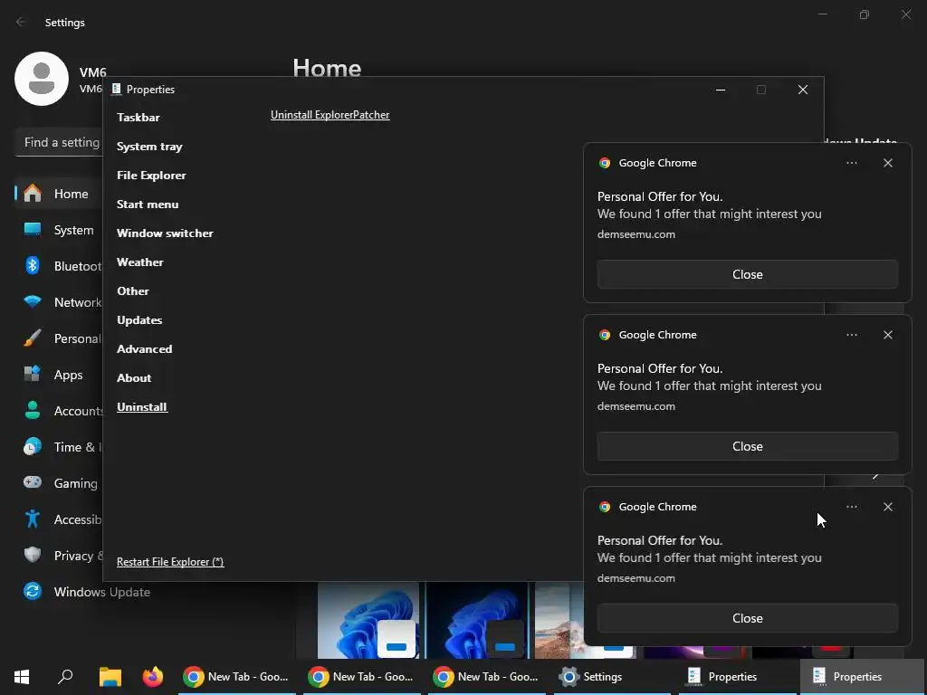Click the Find a setting search box
The width and height of the screenshot is (927, 695).
[x=59, y=142]
